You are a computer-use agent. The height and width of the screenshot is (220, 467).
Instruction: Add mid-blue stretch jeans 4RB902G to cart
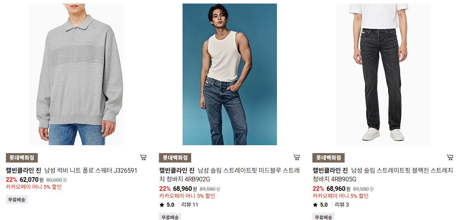pos(297,157)
